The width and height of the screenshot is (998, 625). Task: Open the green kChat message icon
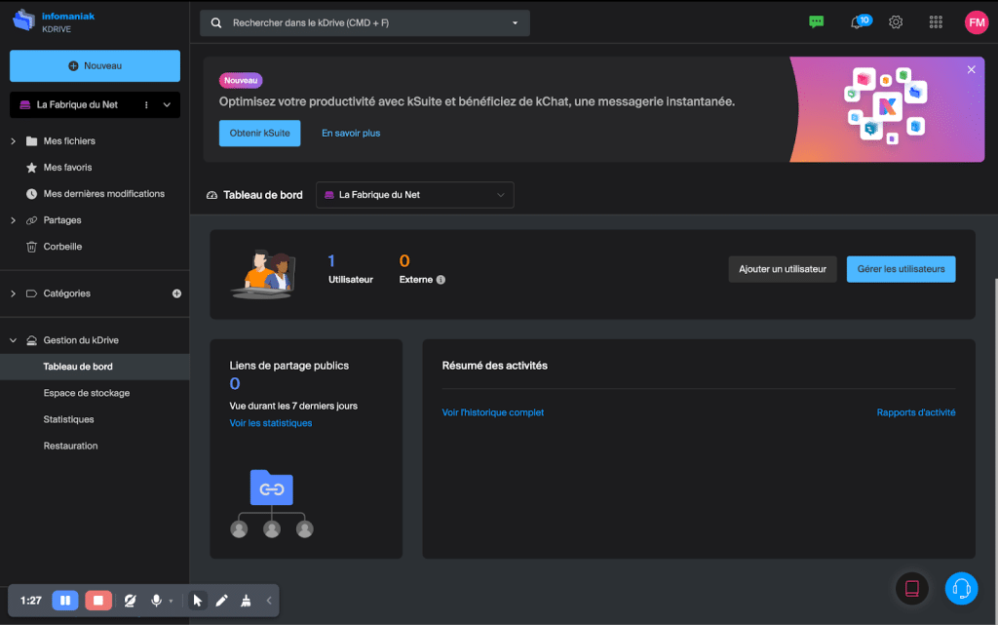tap(817, 22)
